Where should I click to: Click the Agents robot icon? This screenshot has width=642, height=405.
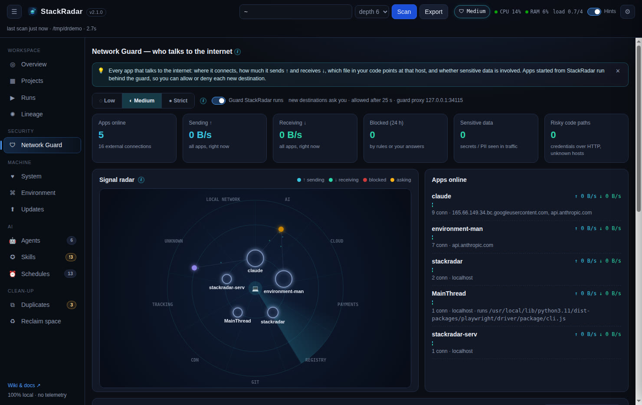coord(13,240)
